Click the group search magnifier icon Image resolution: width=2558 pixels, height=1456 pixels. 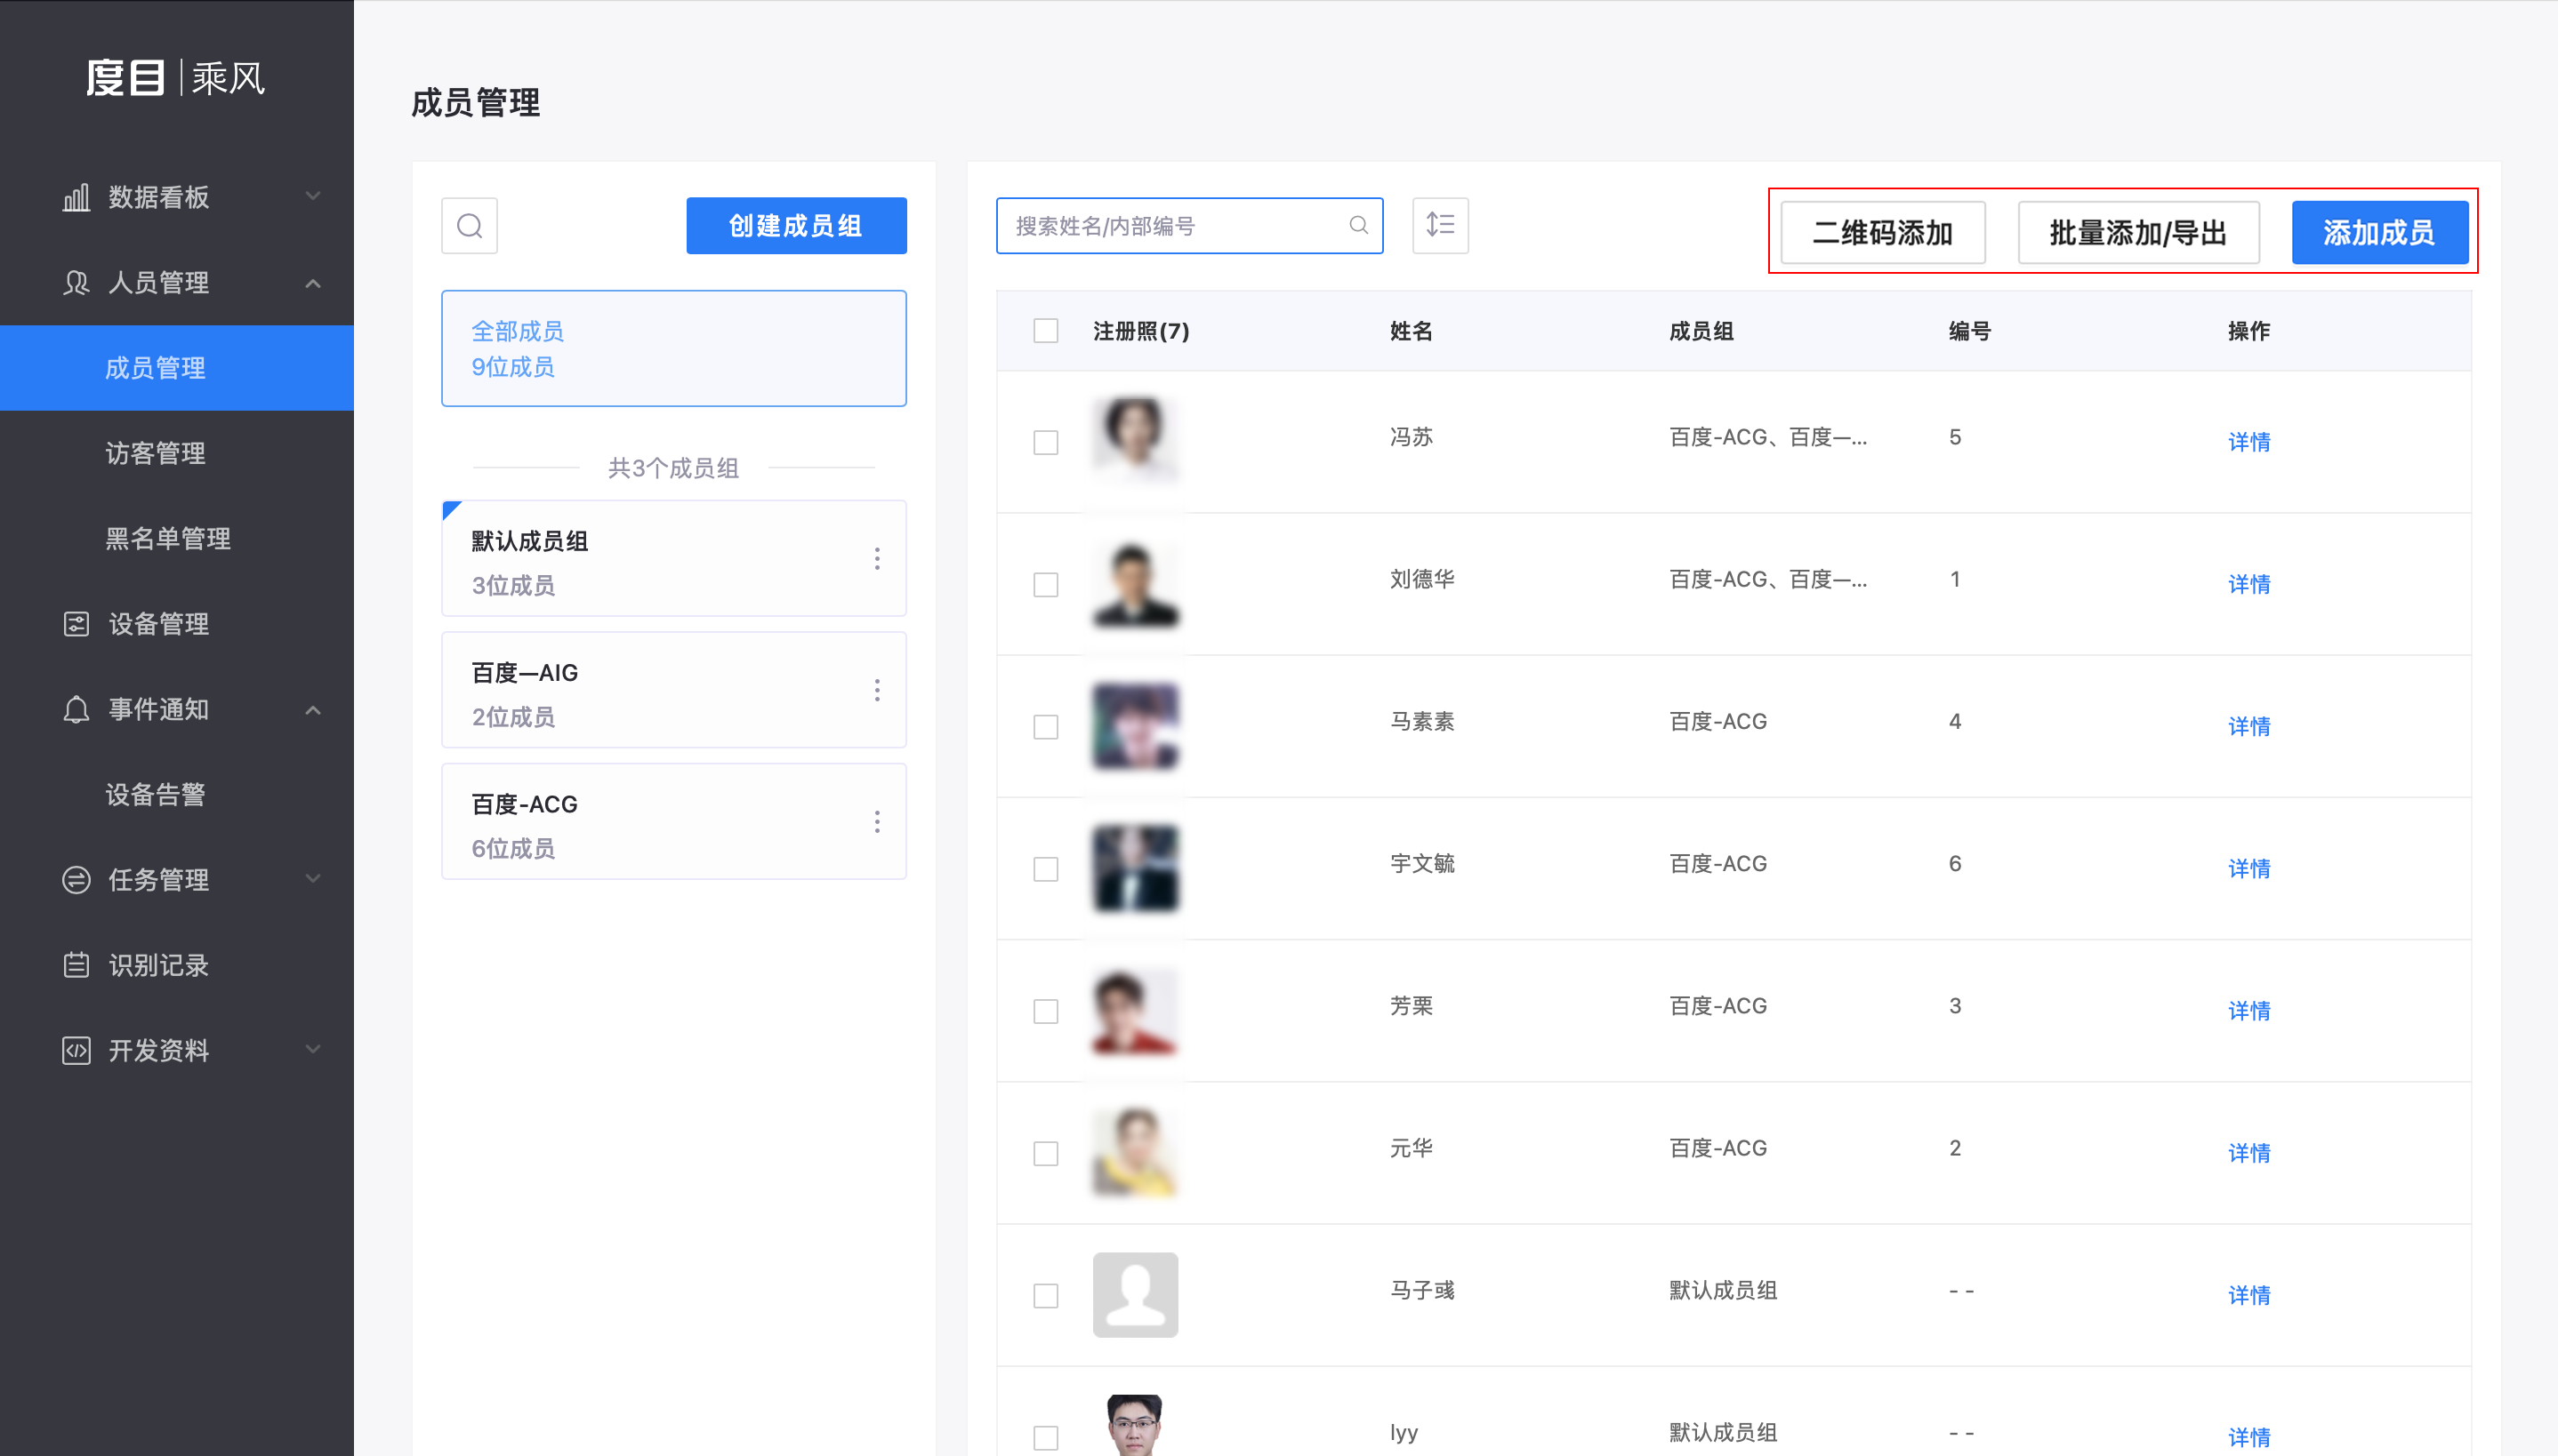[470, 226]
